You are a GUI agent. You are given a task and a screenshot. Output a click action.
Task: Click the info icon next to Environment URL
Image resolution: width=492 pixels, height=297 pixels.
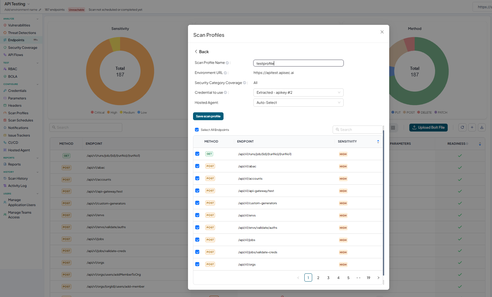click(225, 73)
